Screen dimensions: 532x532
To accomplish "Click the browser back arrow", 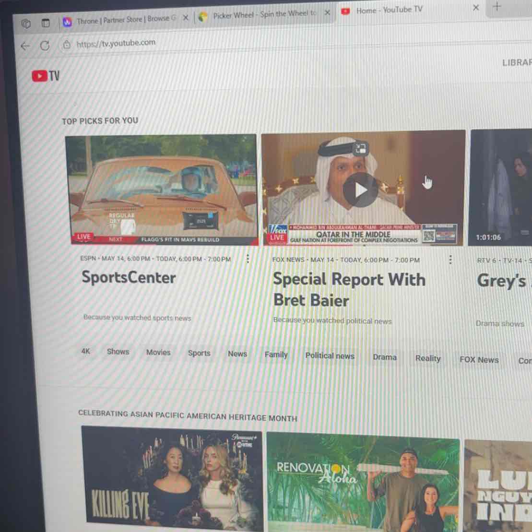I will tap(25, 46).
